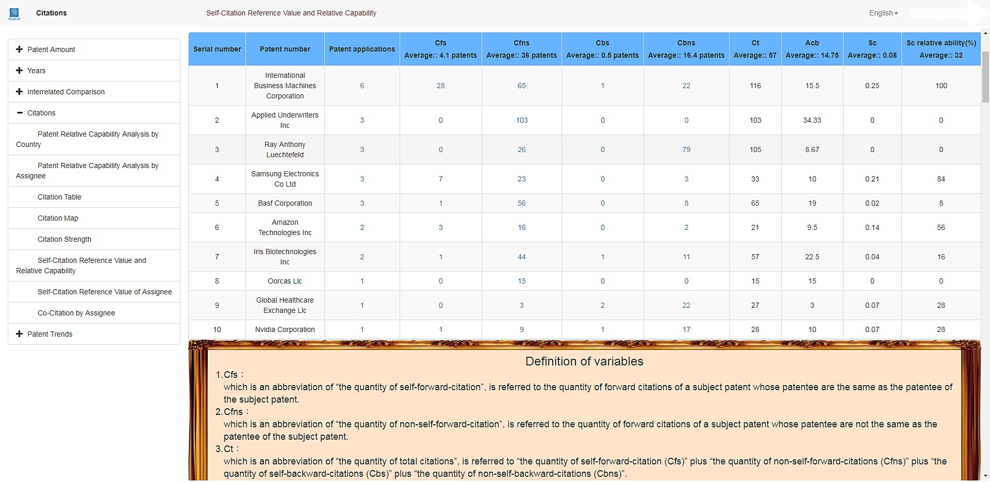990x483 pixels.
Task: Click the scrollbar down arrow
Action: point(985,476)
